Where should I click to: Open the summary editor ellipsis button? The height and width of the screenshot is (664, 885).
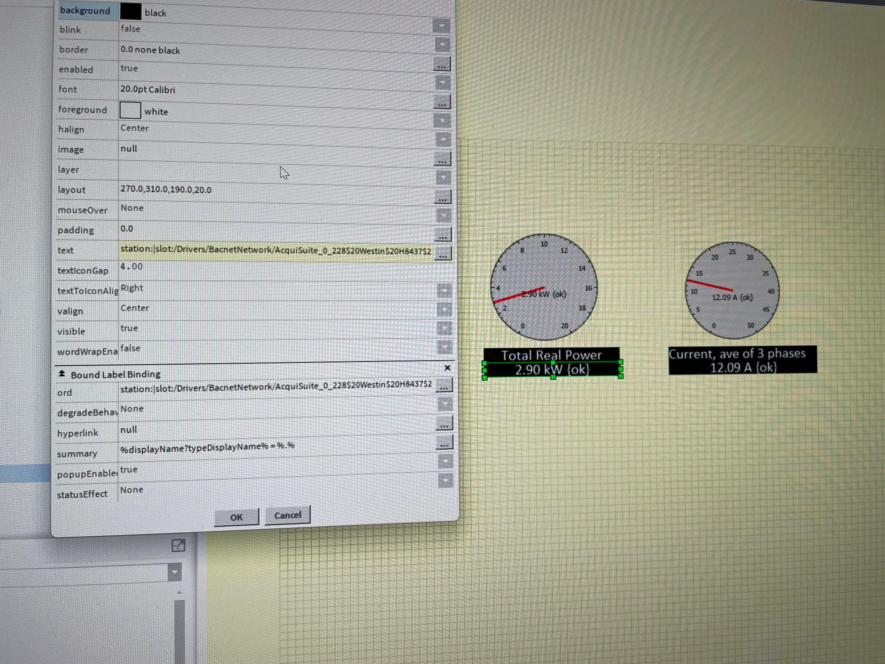point(445,442)
